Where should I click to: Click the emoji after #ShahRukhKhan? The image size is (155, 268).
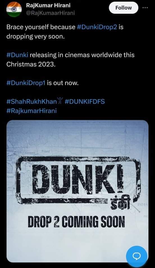61,101
